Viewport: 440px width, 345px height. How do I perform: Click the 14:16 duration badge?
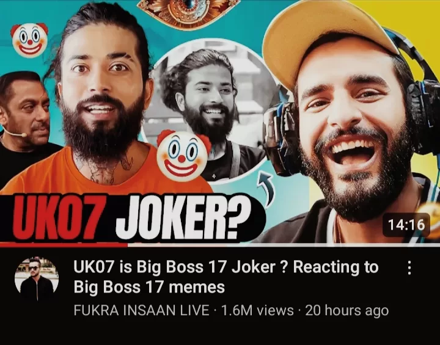406,225
